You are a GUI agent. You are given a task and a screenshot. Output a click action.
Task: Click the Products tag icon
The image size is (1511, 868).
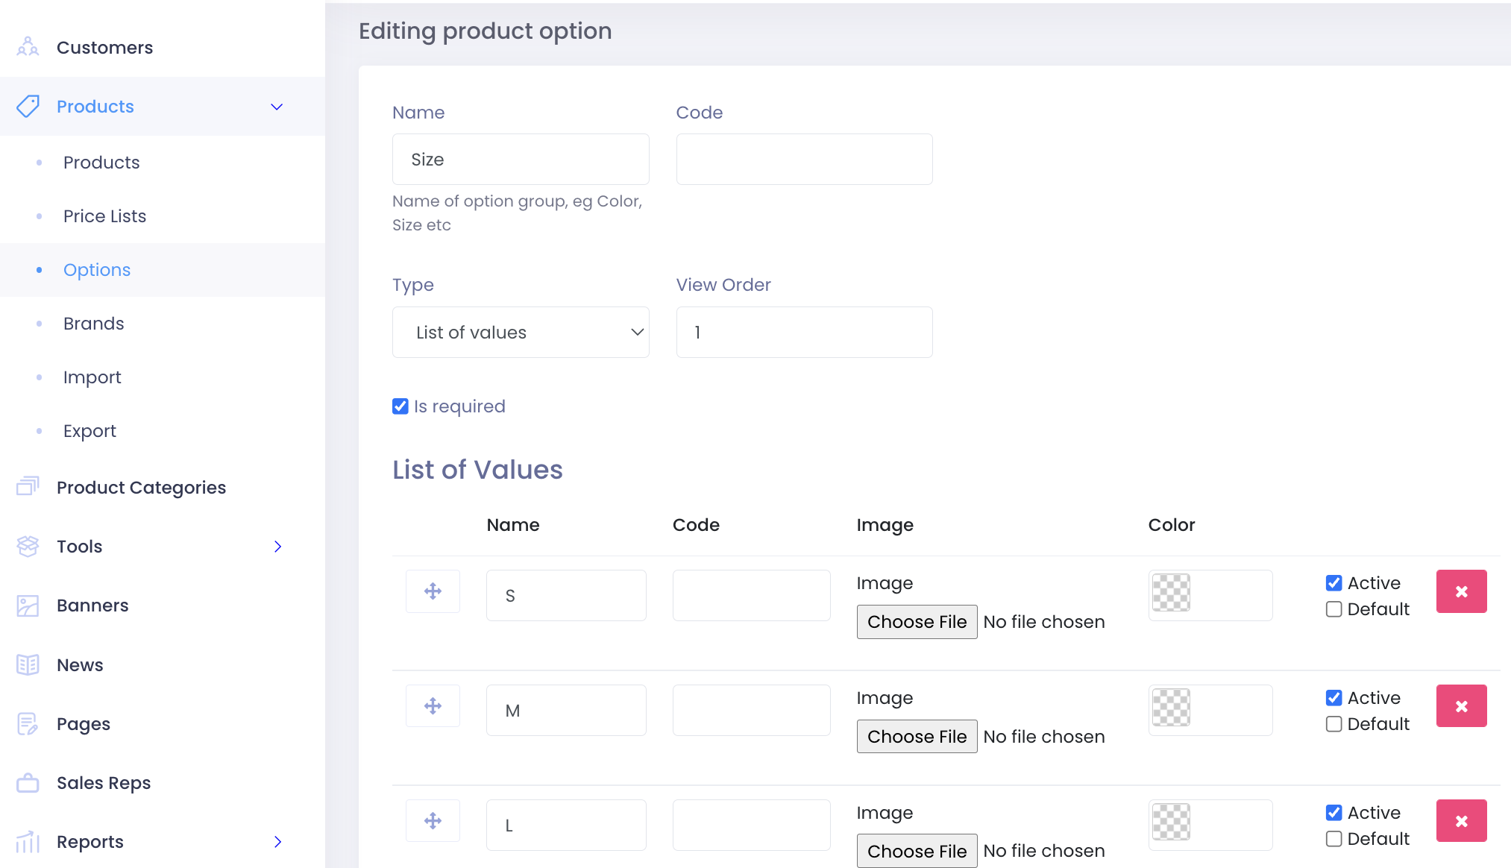(28, 106)
